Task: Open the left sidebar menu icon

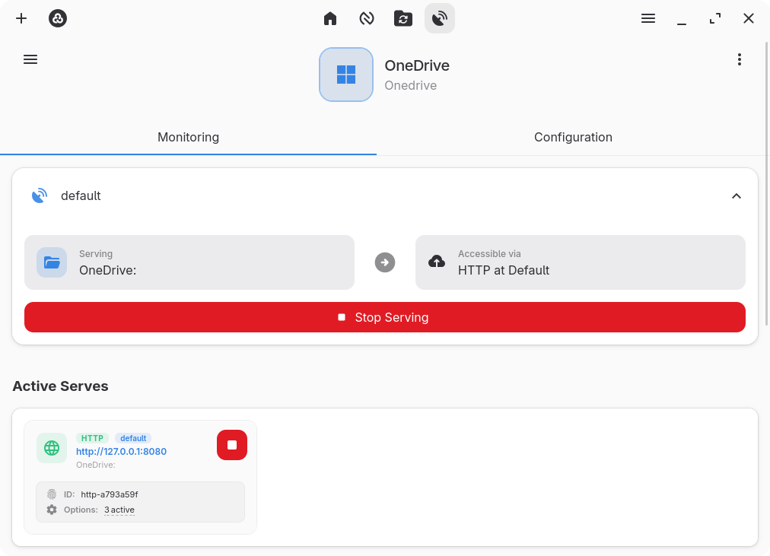Action: click(x=30, y=59)
